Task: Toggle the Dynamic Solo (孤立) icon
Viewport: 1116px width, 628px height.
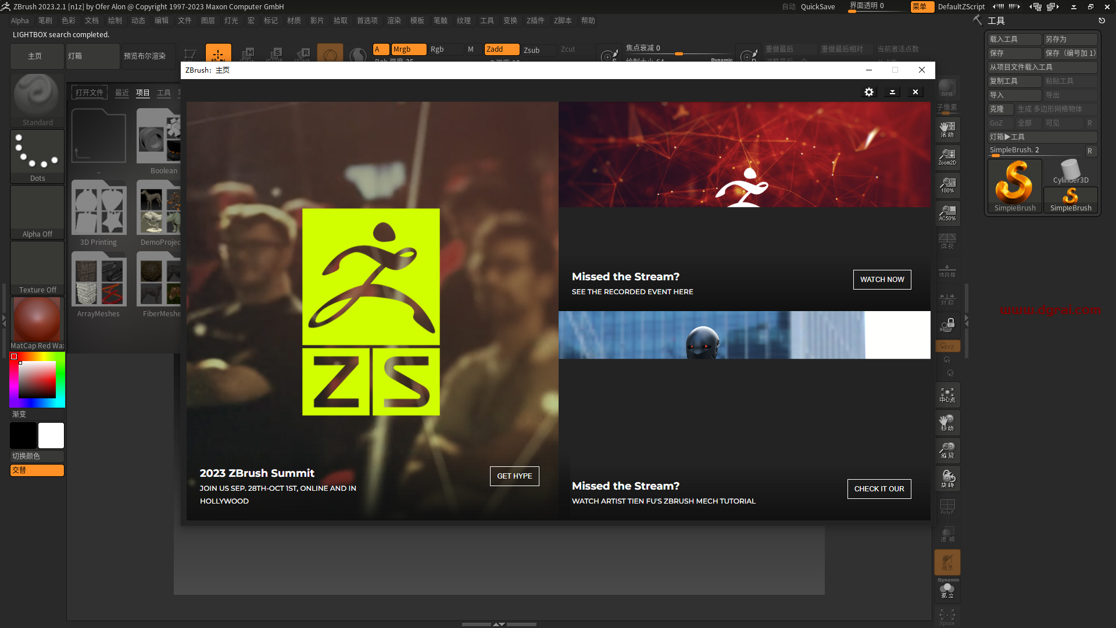Action: click(947, 590)
